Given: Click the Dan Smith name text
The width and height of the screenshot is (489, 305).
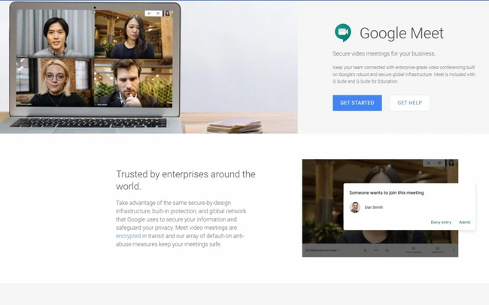Looking at the screenshot, I should 374,207.
